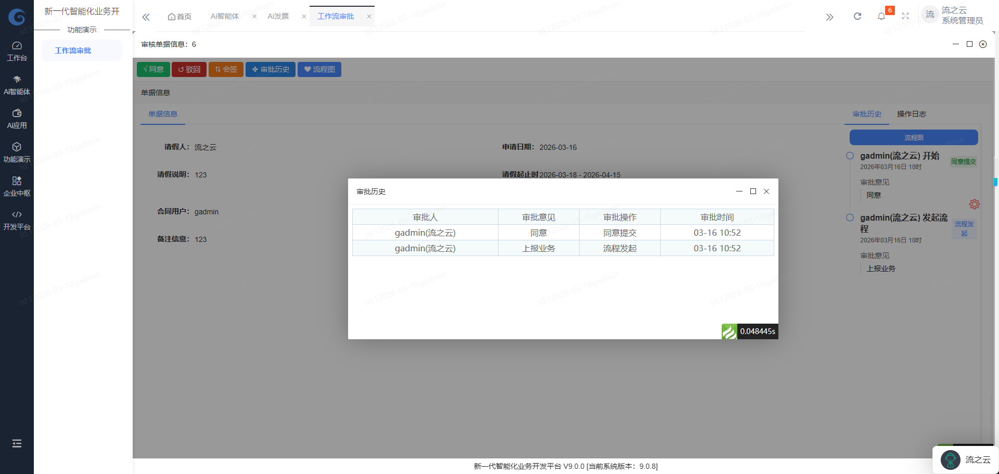
Task: Click the blue 流程图 button in right panel
Action: point(913,137)
